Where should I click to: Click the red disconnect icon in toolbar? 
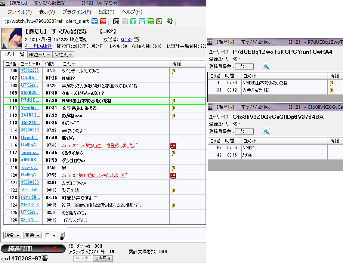(103, 21)
